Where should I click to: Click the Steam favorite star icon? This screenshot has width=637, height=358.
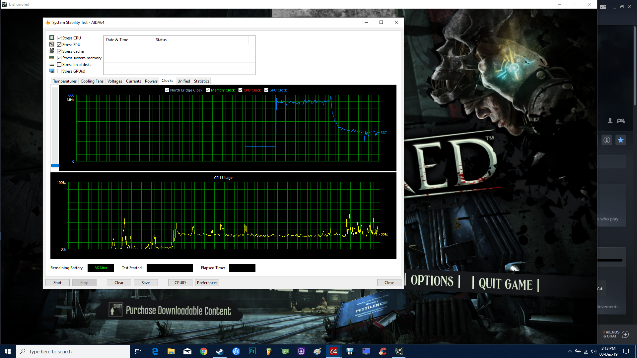click(x=621, y=140)
